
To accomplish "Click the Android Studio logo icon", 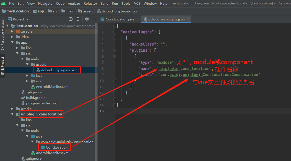I will tap(3, 4).
